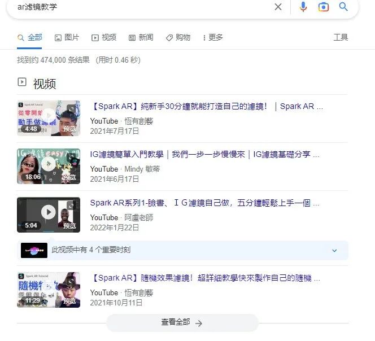Open the 购物 tab

[178, 37]
